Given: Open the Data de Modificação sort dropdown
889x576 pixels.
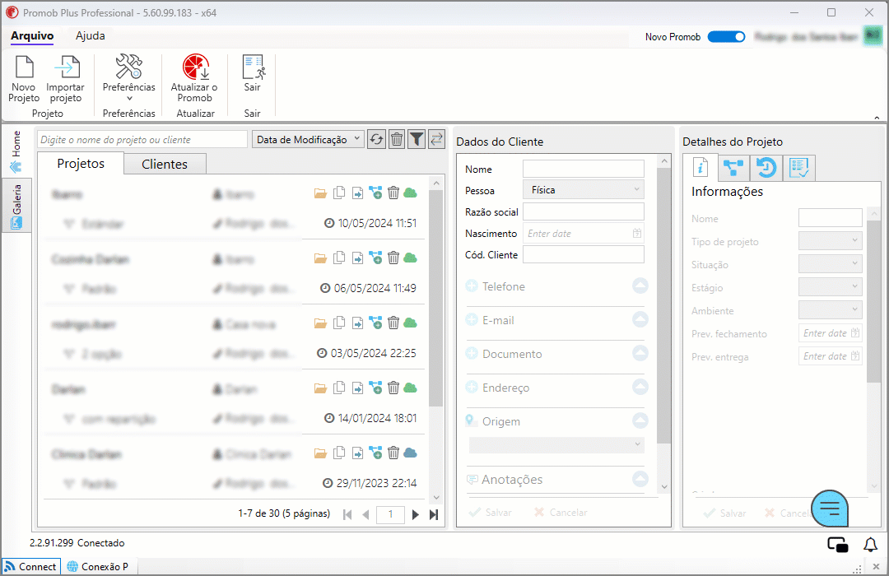Looking at the screenshot, I should (x=308, y=139).
